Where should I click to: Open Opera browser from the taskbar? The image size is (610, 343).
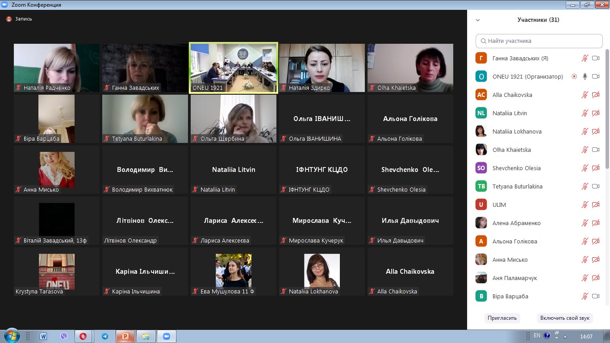(83, 336)
